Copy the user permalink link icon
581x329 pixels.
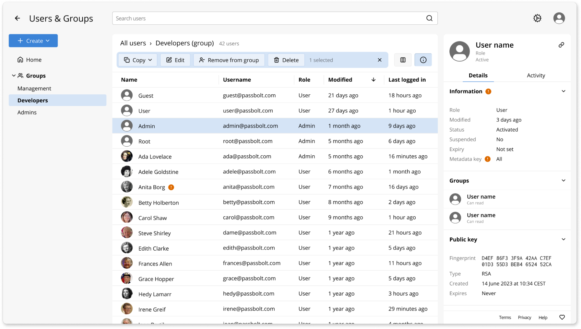tap(561, 45)
